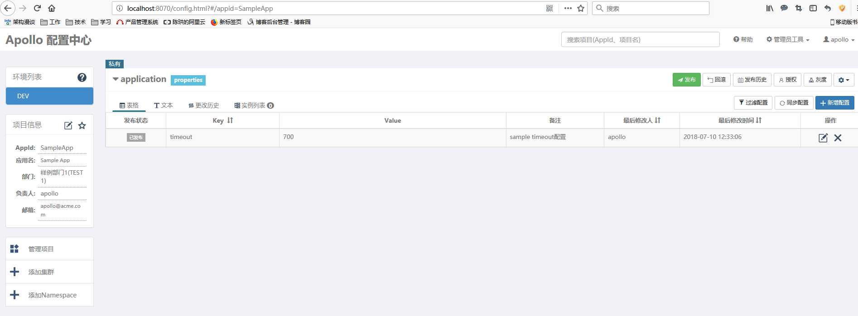Open the 新标签页 bookmark
The image size is (858, 316).
226,22
